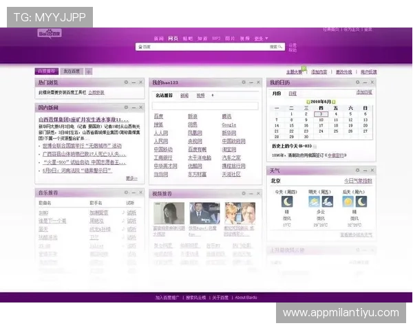
Task: Collapse the 国内新闻 widget with minus icon
Action: point(134,107)
